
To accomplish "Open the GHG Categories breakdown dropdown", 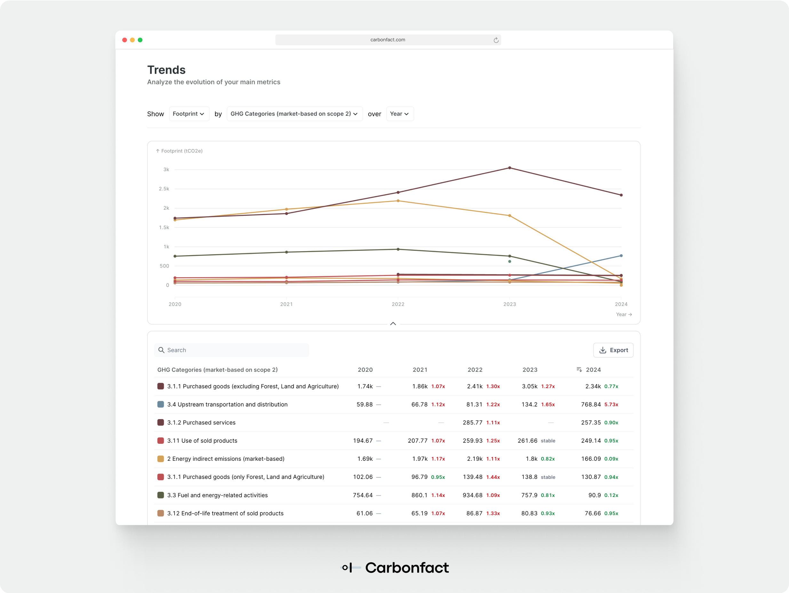I will pyautogui.click(x=294, y=114).
